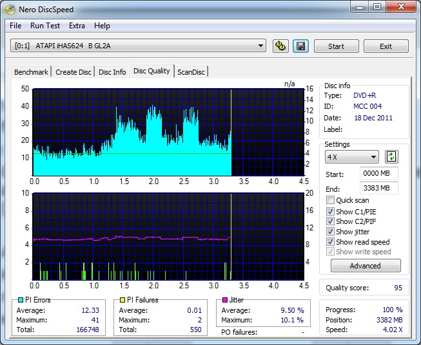
Task: Click the drive options icon beside drive list
Action: tap(280, 46)
